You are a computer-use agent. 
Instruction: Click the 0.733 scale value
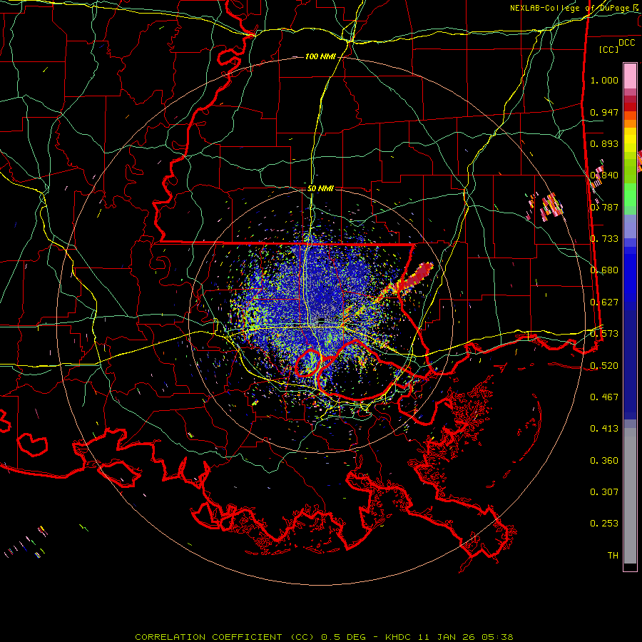pyautogui.click(x=604, y=239)
